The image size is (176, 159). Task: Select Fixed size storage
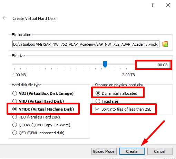107,101
